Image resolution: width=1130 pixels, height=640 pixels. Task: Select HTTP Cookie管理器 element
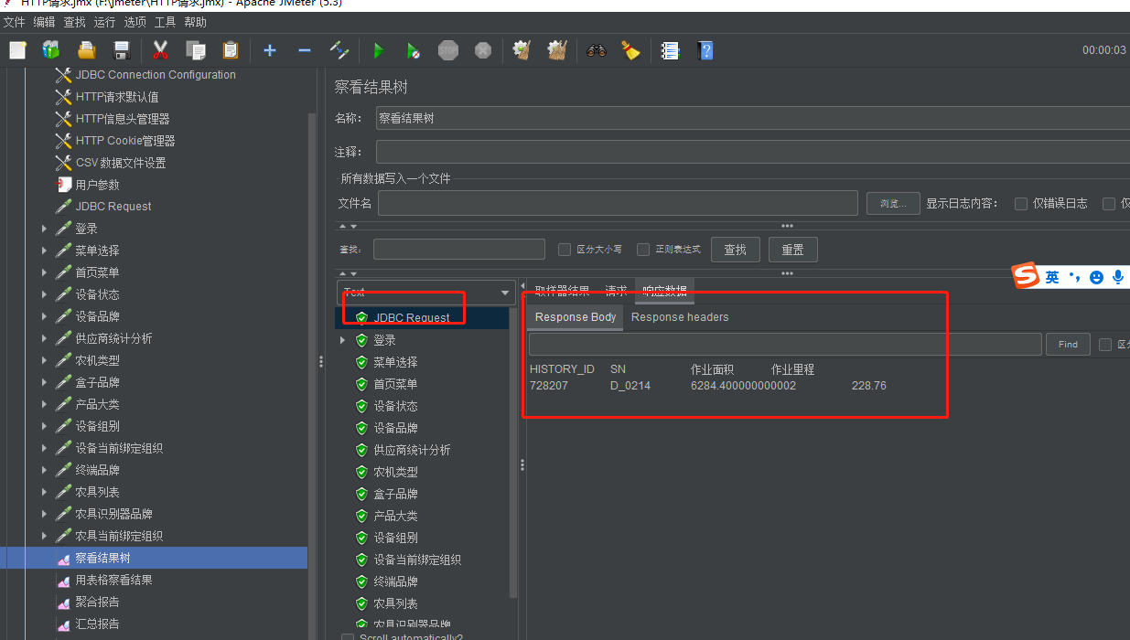click(125, 141)
